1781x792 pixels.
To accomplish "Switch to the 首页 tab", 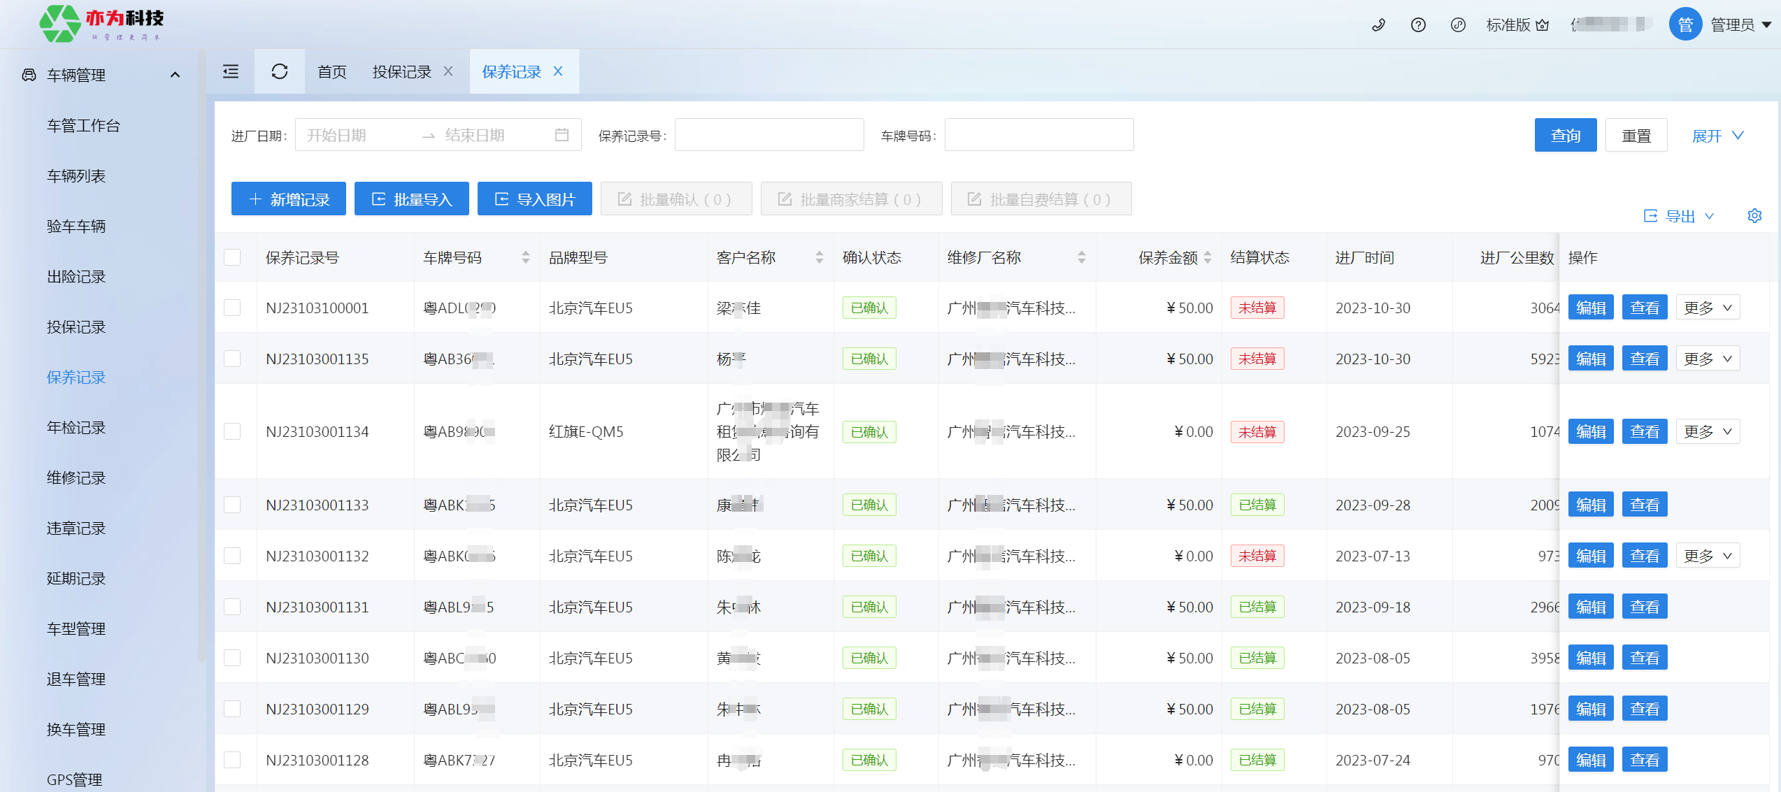I will click(331, 71).
